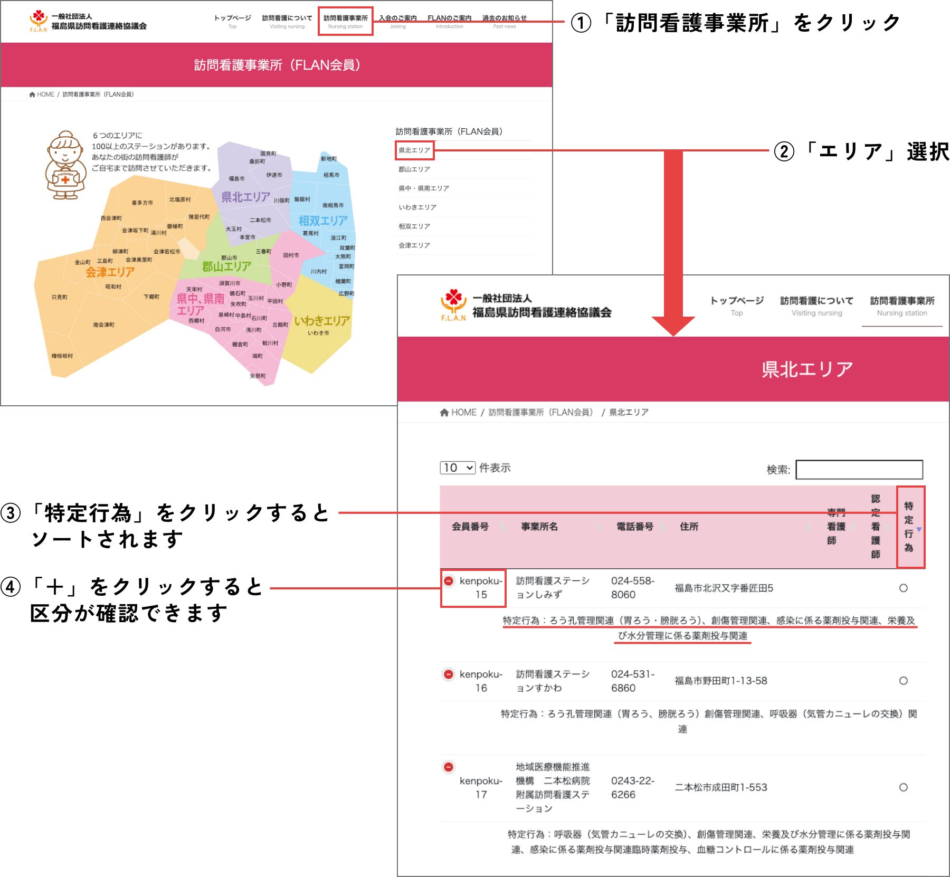Open トップページ tab on 県北エリア page
Screen dimensions: 950x877
(736, 306)
